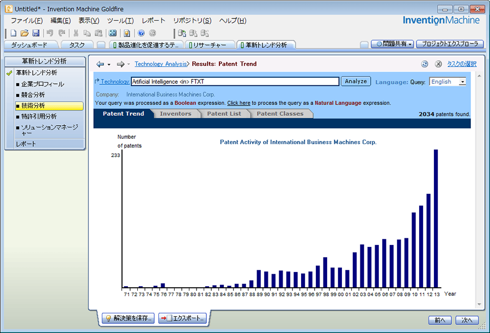Image resolution: width=490 pixels, height=333 pixels.
Task: Switch to the タスク tab
Action: pyautogui.click(x=77, y=45)
